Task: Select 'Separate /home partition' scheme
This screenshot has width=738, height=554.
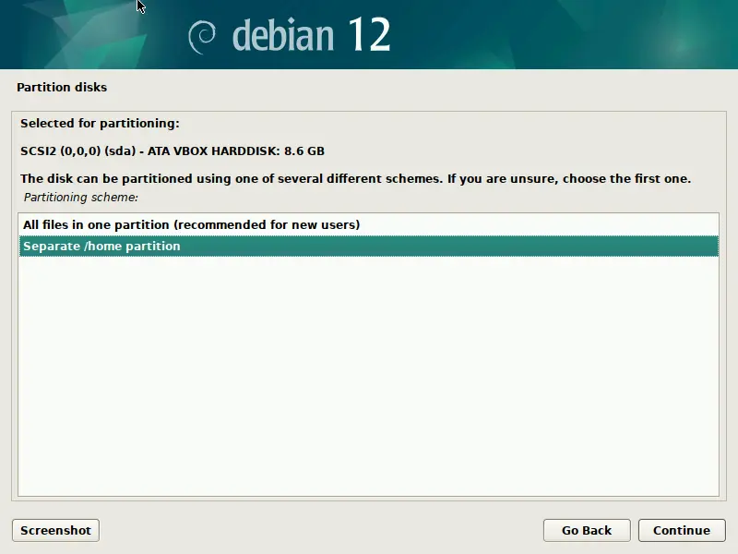Action: [101, 247]
